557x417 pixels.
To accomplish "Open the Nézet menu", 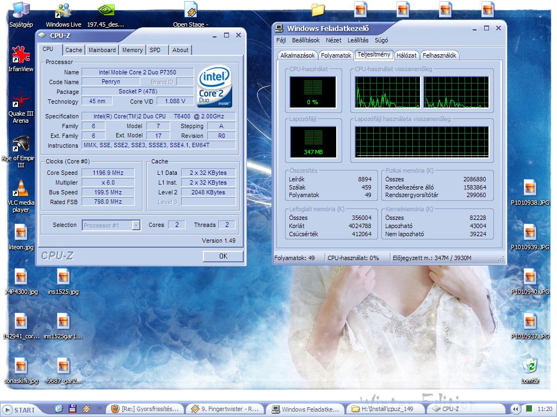I will click(333, 40).
